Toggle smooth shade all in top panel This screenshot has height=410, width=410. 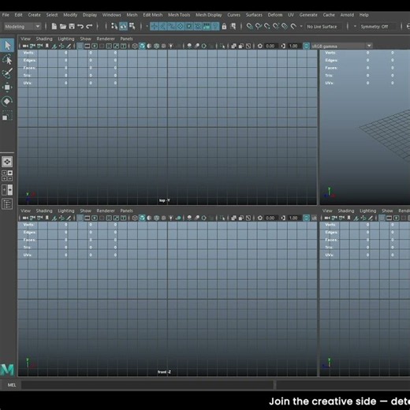pyautogui.click(x=142, y=47)
